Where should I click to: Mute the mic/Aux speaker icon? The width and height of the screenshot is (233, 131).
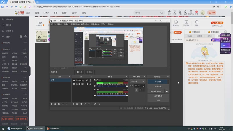coord(95,86)
